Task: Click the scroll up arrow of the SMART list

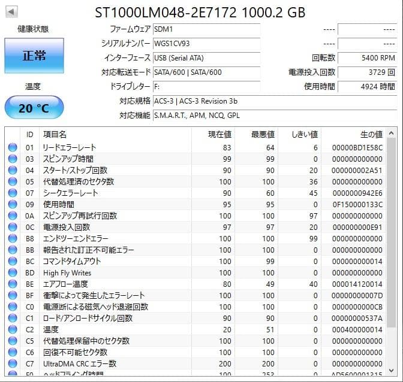Action: [x=391, y=133]
